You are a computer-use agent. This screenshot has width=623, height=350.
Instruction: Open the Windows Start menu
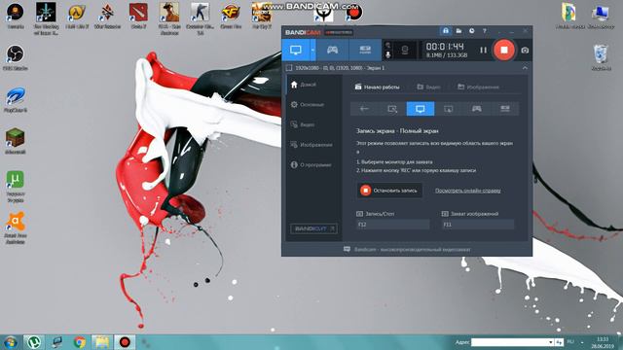(11, 342)
